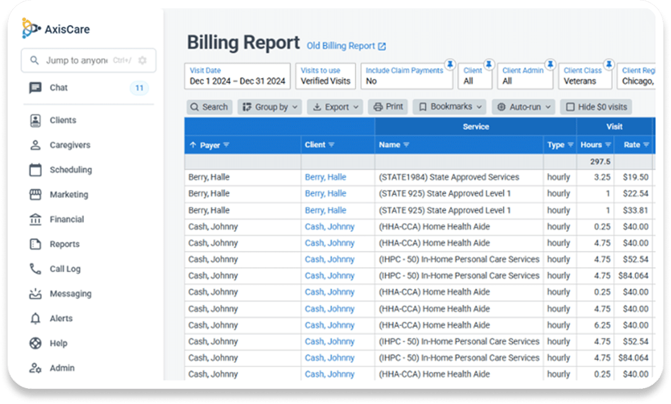Toggle the Hide $0 visits checkbox
The image size is (671, 404).
click(x=570, y=106)
